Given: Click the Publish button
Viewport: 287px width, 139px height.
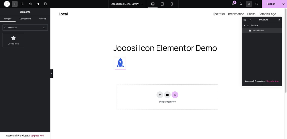Looking at the screenshot, I should [271, 4].
